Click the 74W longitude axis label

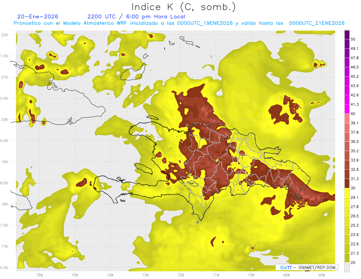coord(110,275)
